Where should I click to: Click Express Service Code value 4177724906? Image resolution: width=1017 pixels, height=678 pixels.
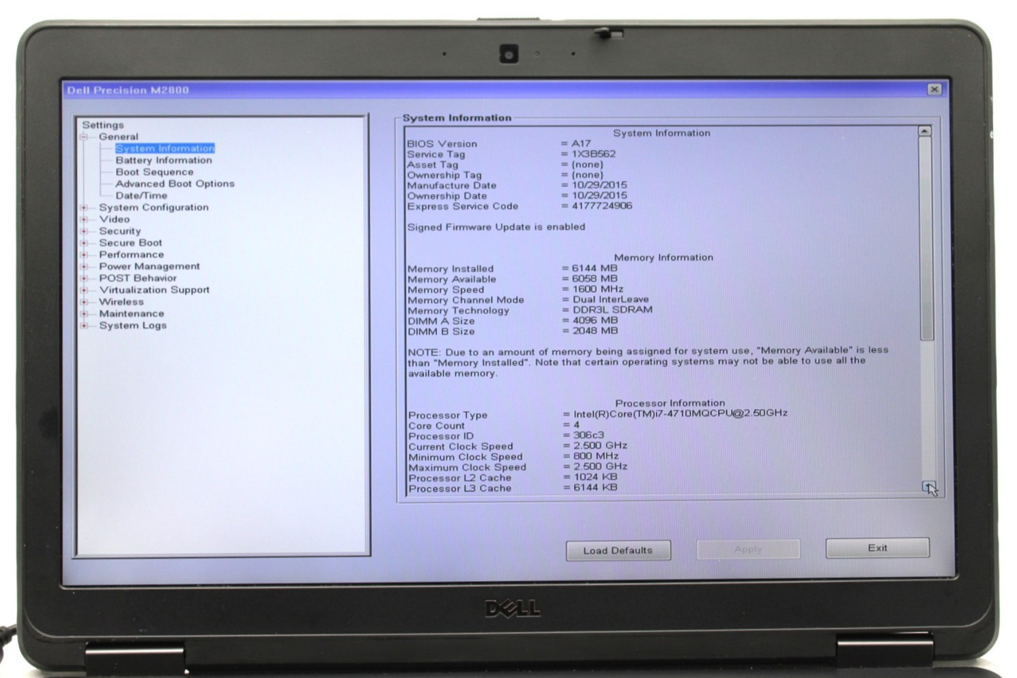click(602, 206)
